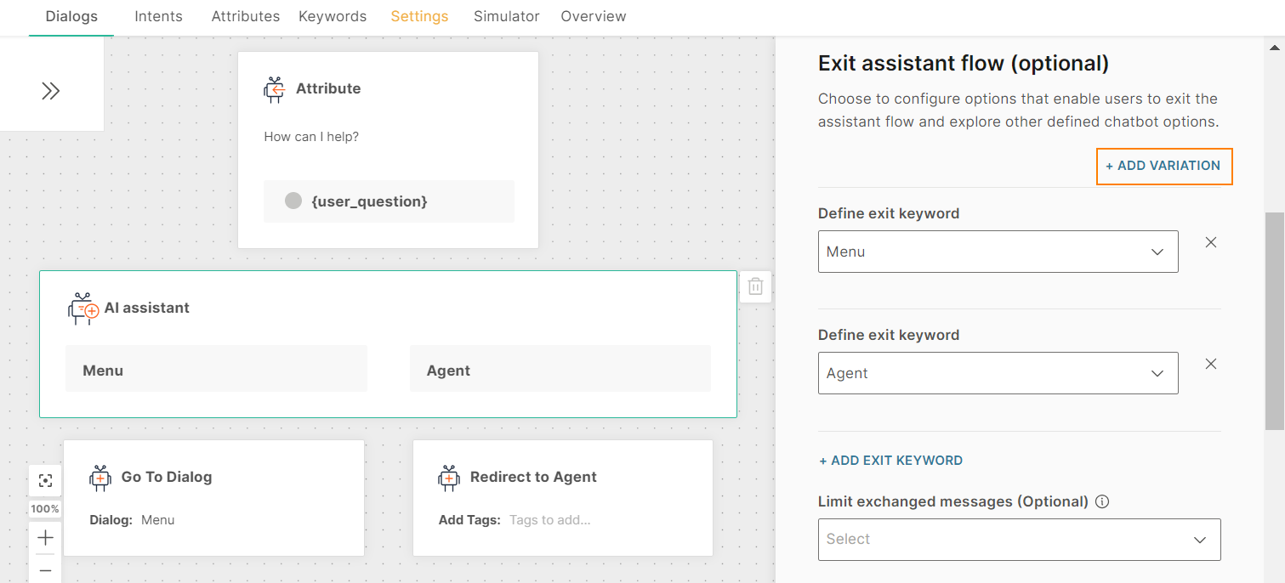
Task: Select the Redirect to Agent block icon
Action: pyautogui.click(x=449, y=478)
